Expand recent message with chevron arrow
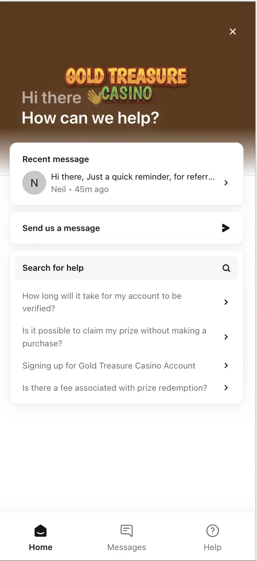The image size is (257, 561). [226, 183]
